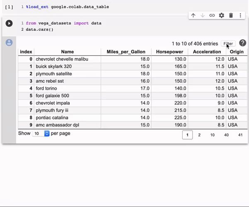This screenshot has height=207, width=249.
Task: Move cell down with the down arrow
Action: tap(203, 15)
